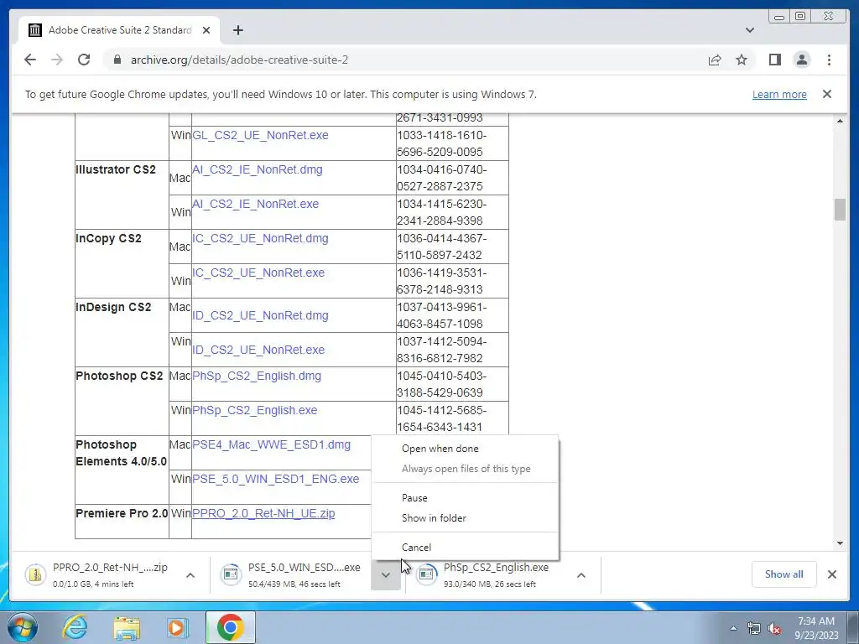859x644 pixels.
Task: Click the Premiere Pro 2.0 row label
Action: [x=122, y=514]
